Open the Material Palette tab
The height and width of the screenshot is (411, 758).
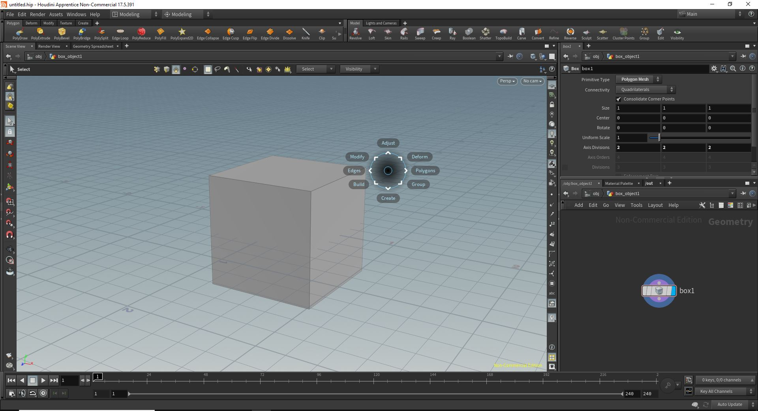[x=619, y=183]
